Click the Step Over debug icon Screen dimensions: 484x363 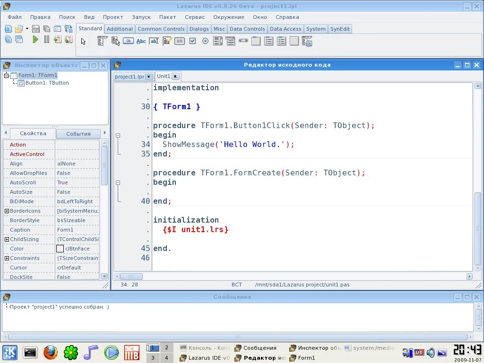click(x=69, y=40)
